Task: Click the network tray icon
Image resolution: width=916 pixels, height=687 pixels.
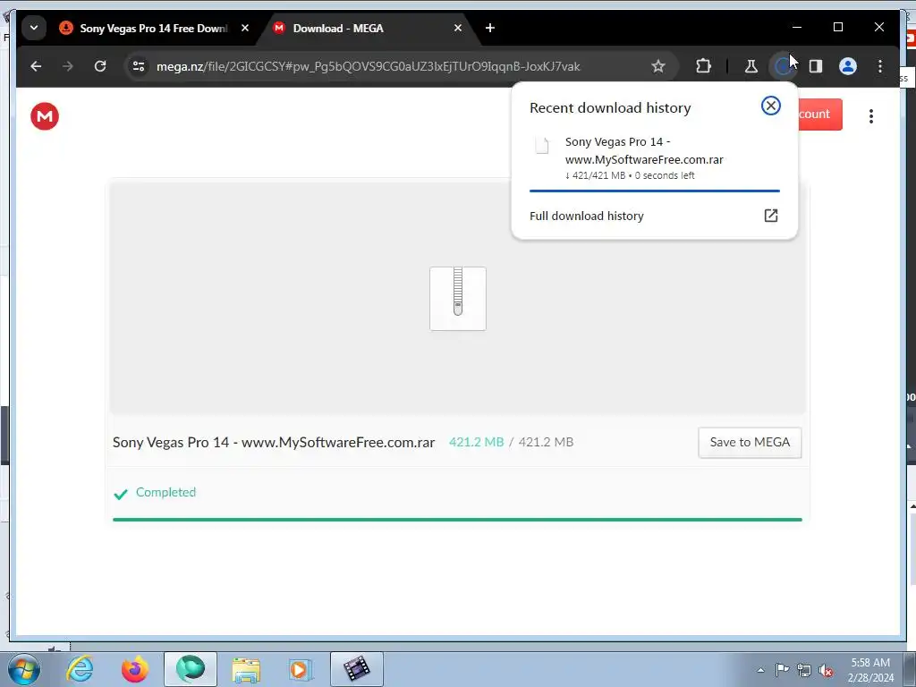Action: tap(804, 671)
